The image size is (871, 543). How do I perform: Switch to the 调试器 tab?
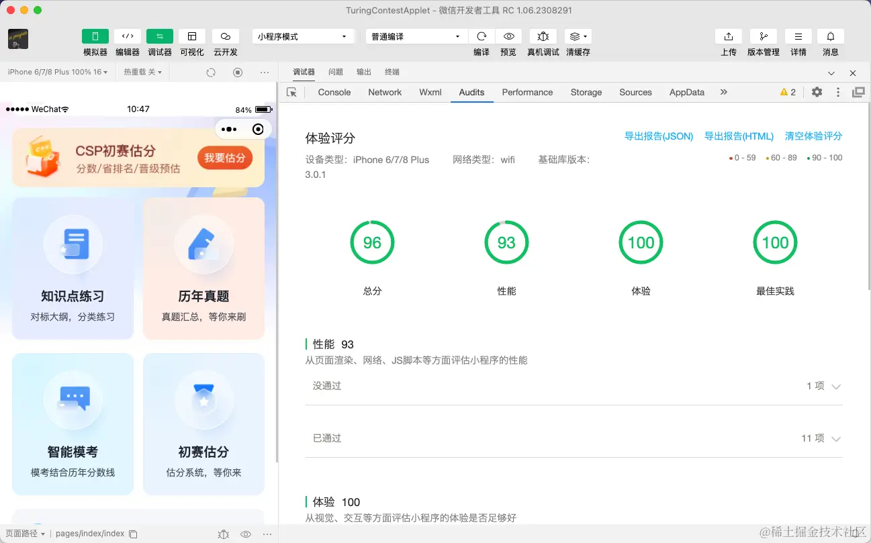tap(304, 72)
